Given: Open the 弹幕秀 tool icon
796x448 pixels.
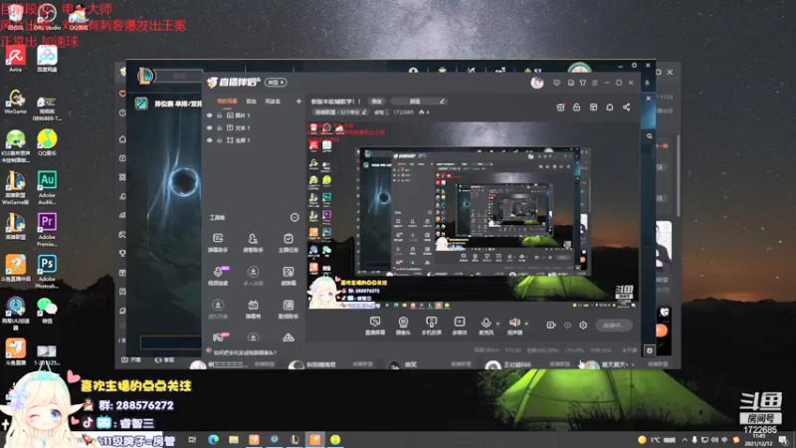Looking at the screenshot, I should [x=253, y=309].
